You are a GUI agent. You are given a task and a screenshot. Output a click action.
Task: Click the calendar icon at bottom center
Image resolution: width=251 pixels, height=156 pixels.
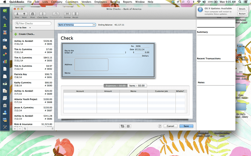click(x=128, y=126)
